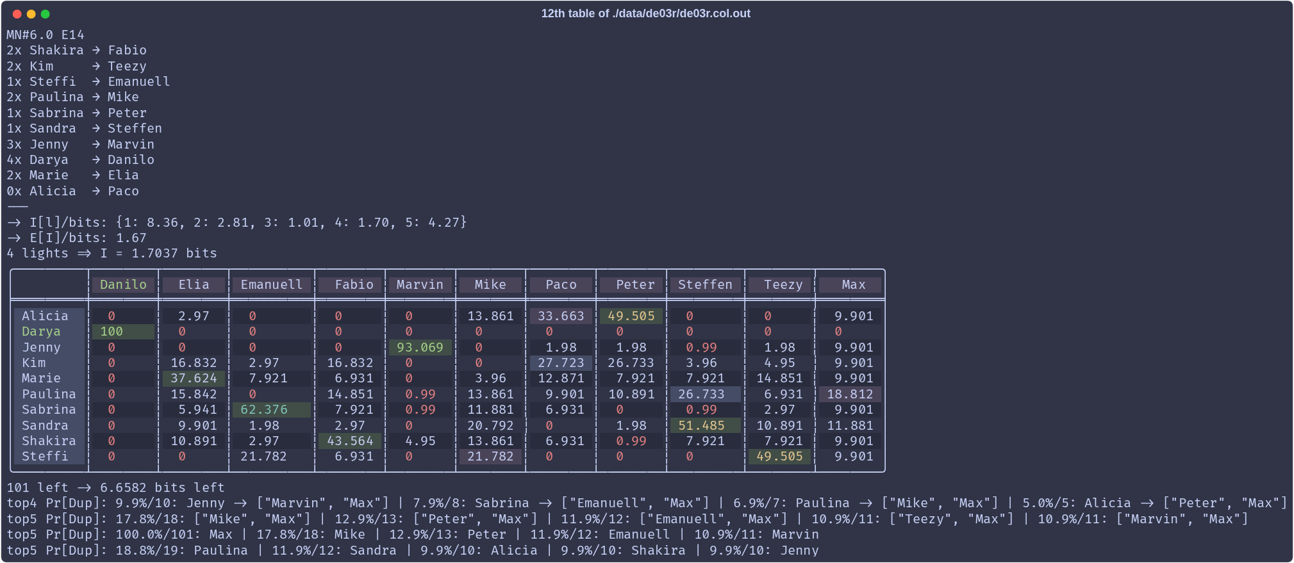Image resolution: width=1294 pixels, height=563 pixels.
Task: Click the 'Sabrina' row label
Action: coord(49,410)
